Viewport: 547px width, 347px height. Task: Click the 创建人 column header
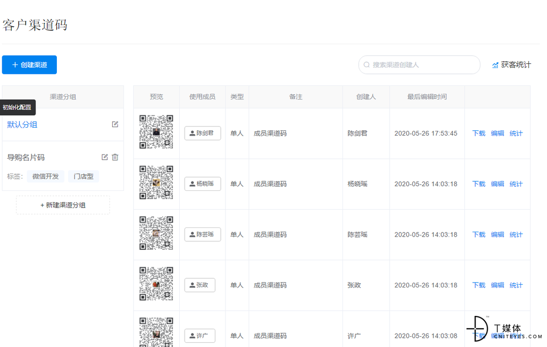pyautogui.click(x=366, y=97)
